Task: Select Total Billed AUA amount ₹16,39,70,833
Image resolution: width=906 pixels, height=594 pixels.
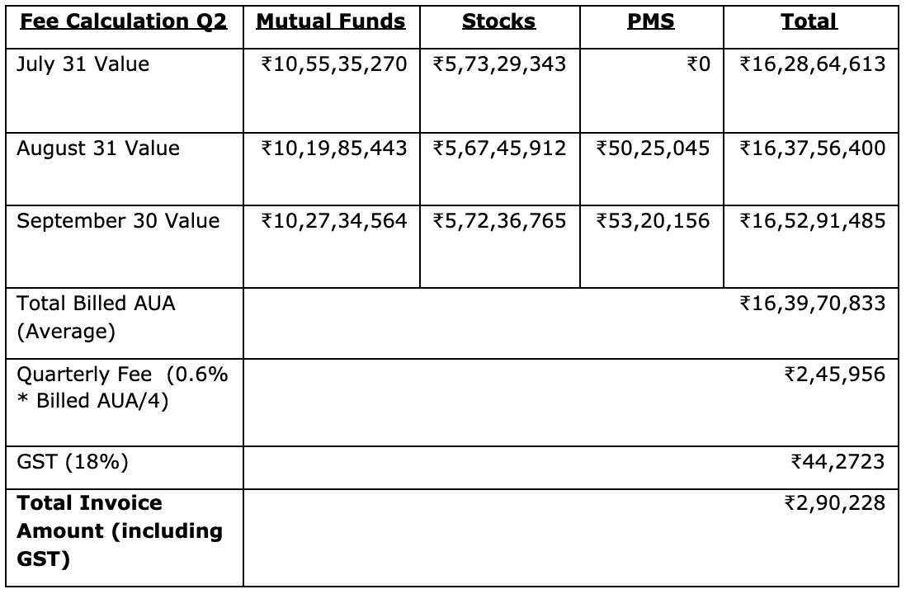Action: click(x=812, y=304)
